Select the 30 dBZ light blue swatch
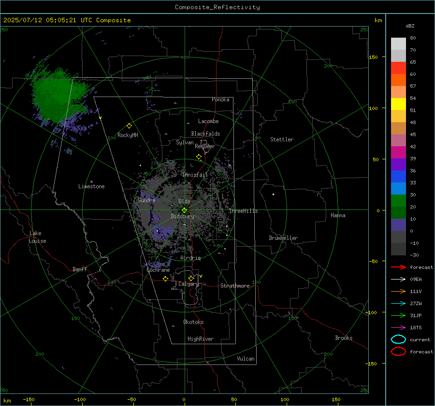The width and height of the screenshot is (435, 406). click(398, 188)
